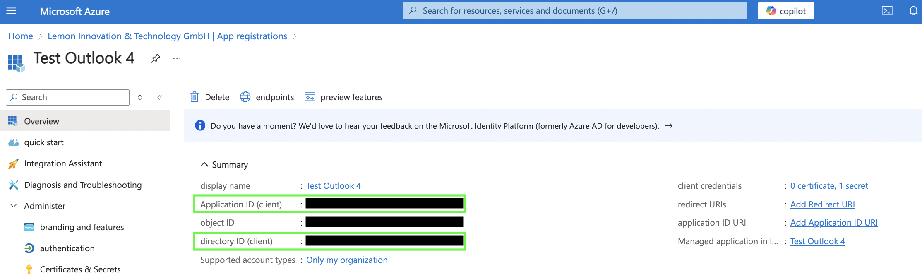Open preview features
The image size is (922, 274).
pos(343,97)
